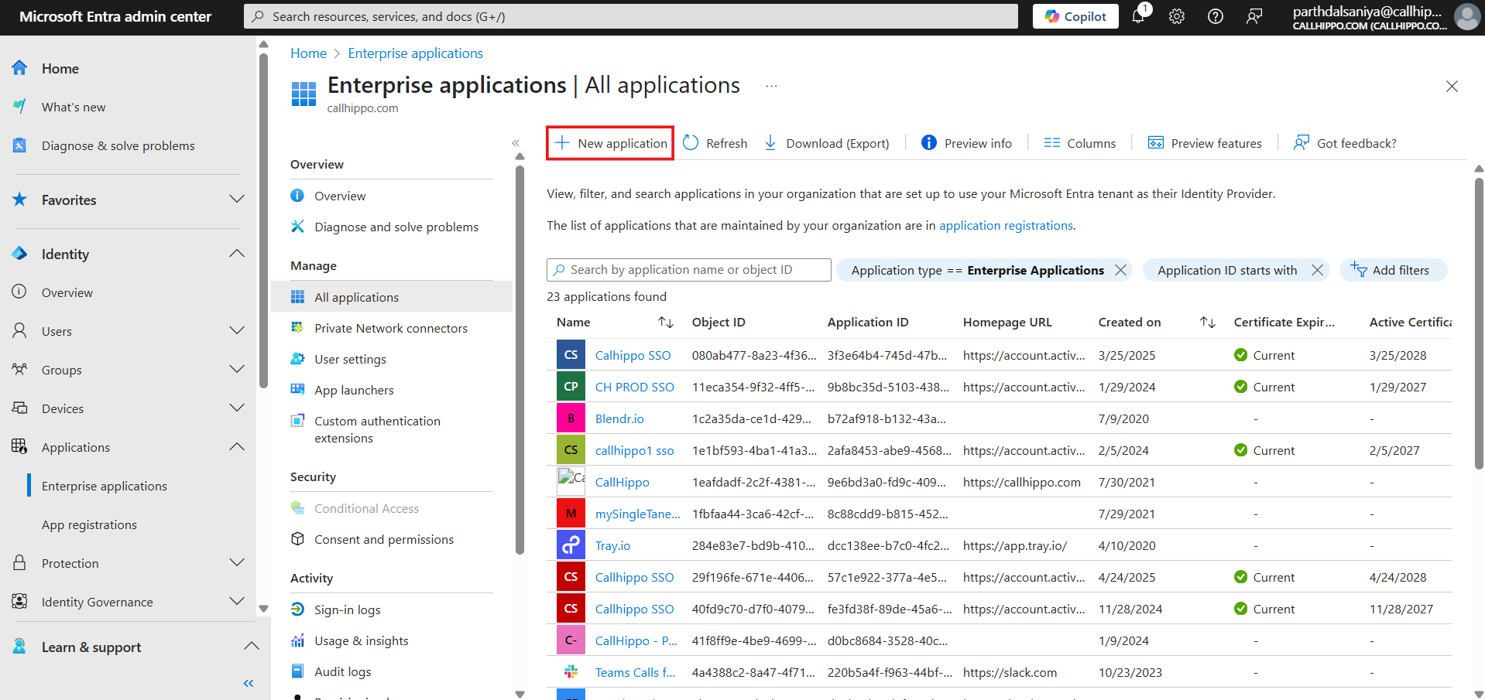Open Sign-in logs
The image size is (1485, 700).
tap(347, 610)
